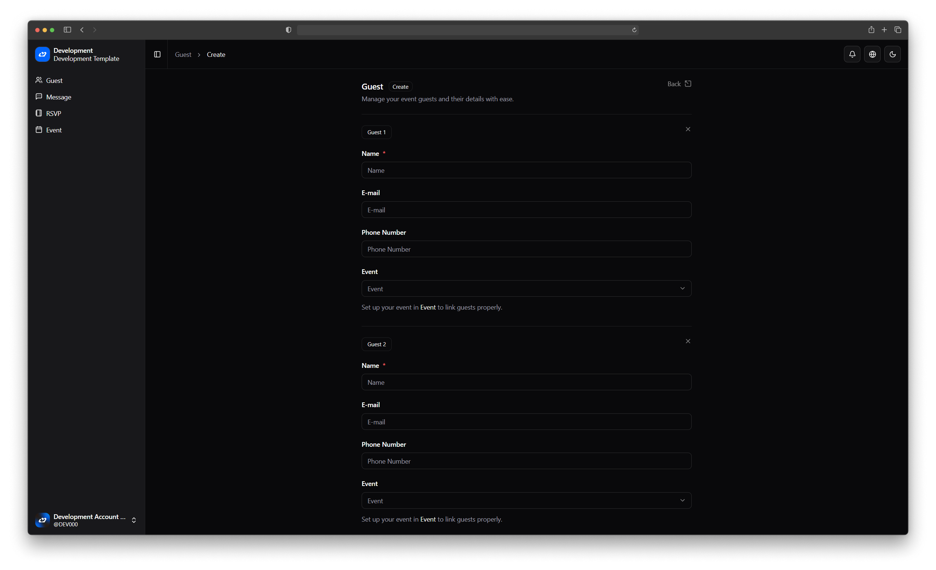The image size is (936, 570).
Task: Collapse the app sidebar panel icon
Action: pyautogui.click(x=157, y=54)
